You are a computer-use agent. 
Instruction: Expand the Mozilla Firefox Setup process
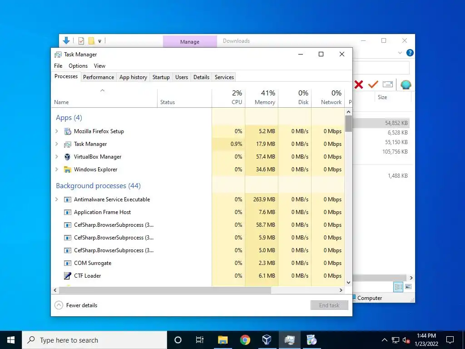57,131
